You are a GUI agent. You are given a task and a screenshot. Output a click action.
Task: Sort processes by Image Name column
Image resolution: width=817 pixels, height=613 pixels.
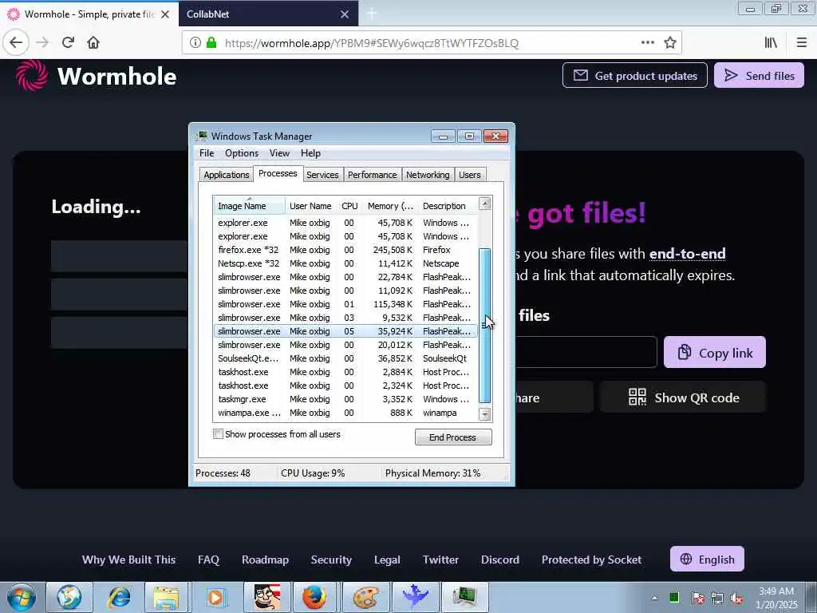pyautogui.click(x=249, y=206)
